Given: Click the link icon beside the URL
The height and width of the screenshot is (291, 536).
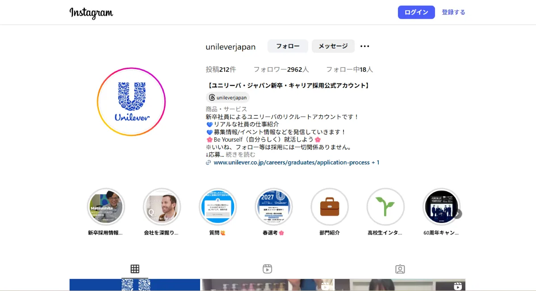Looking at the screenshot, I should click(208, 163).
